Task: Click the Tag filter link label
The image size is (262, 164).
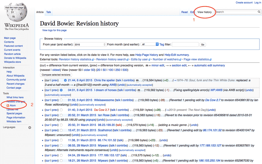Action: pyautogui.click(x=162, y=44)
